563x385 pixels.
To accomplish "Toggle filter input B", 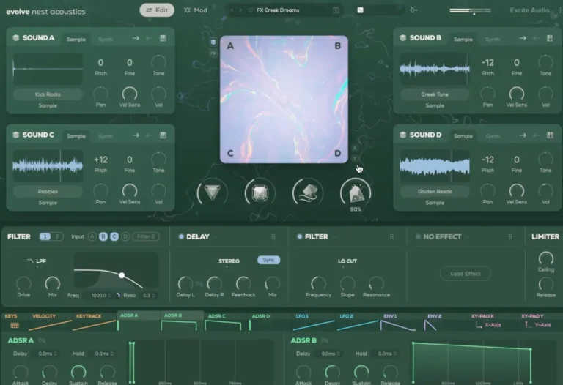I will 103,236.
